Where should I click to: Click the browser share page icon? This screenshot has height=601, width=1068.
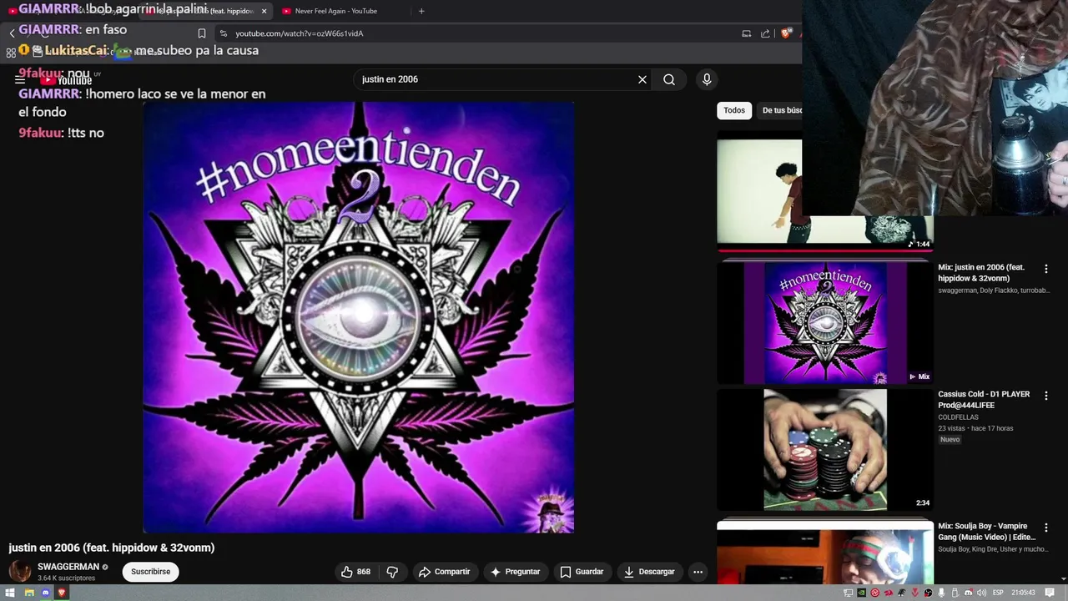tap(765, 33)
